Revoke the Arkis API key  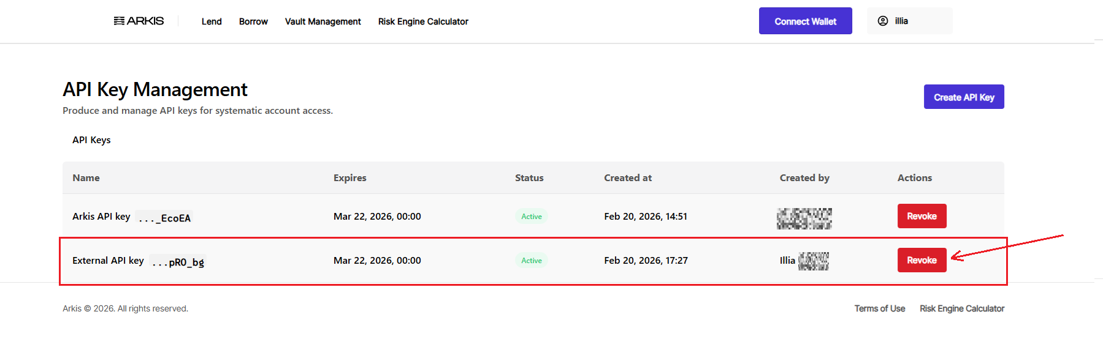coord(922,216)
